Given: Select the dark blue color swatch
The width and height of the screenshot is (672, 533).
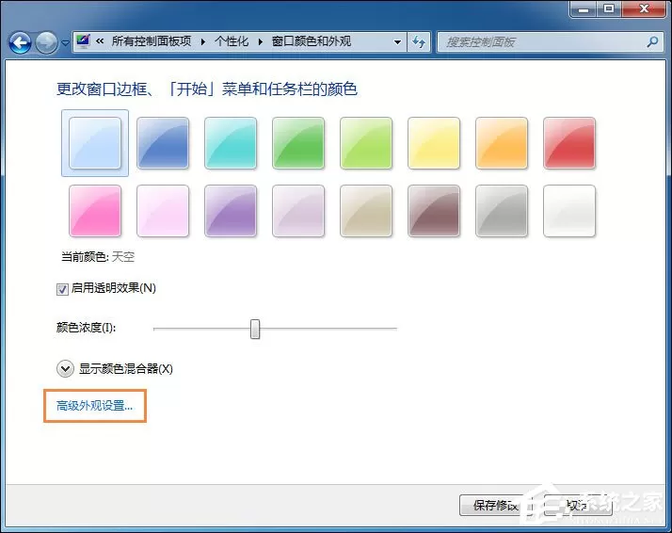Looking at the screenshot, I should point(163,143).
